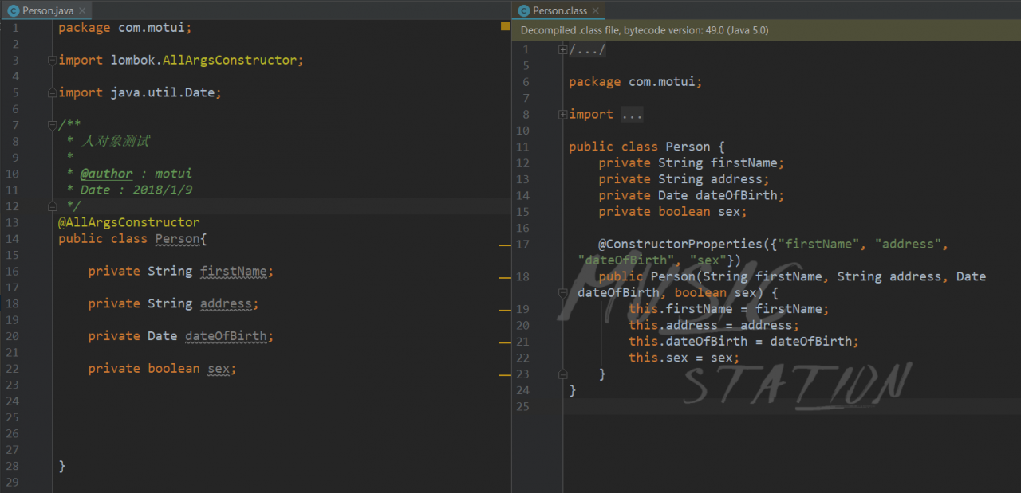Click constructor closing fold marker on line 23
This screenshot has height=493, width=1021.
[x=563, y=374]
